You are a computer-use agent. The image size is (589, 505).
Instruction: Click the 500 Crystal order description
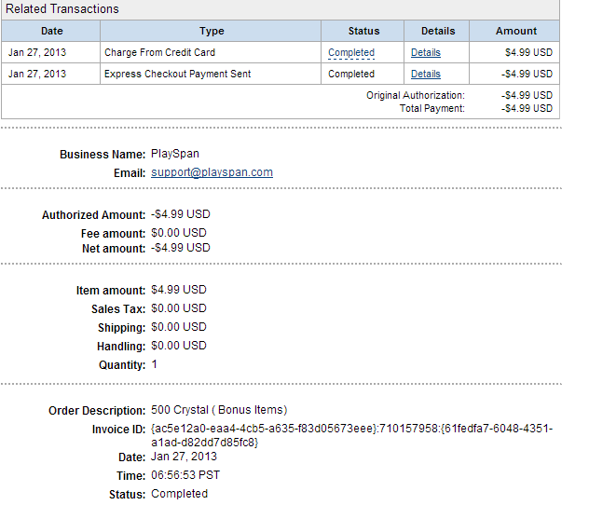pos(219,410)
